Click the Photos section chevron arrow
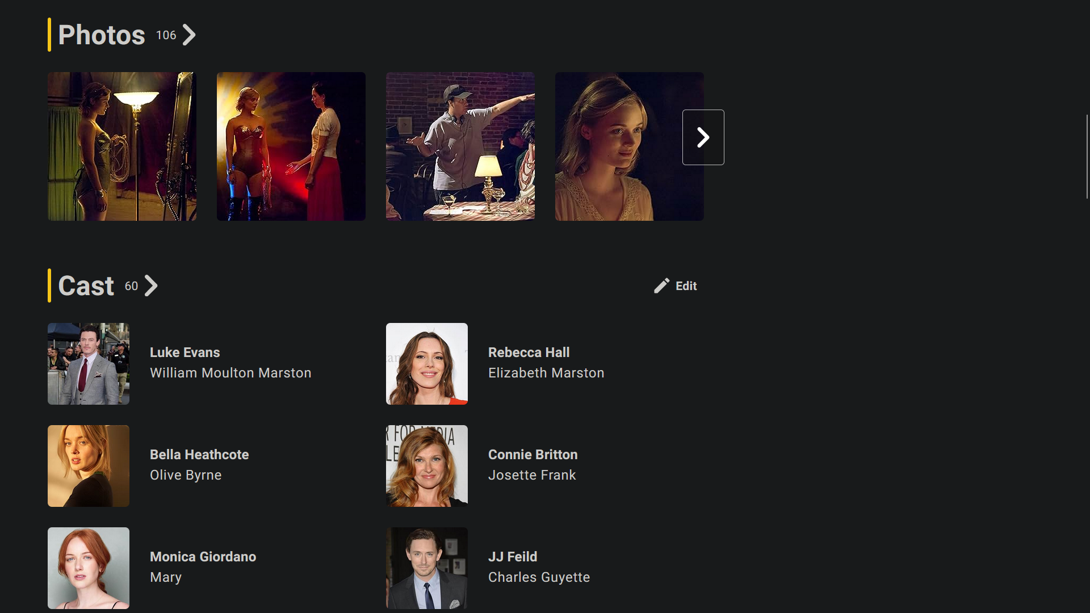 [189, 35]
